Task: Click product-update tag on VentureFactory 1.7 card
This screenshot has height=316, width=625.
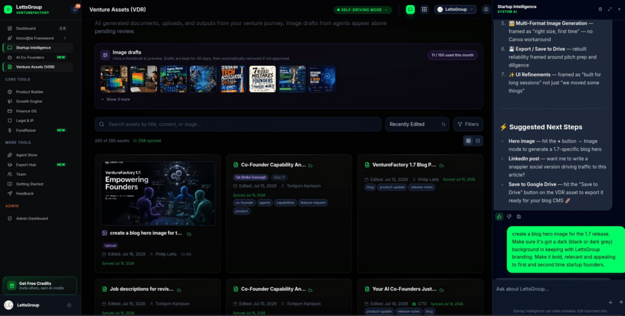Action: pos(392,187)
